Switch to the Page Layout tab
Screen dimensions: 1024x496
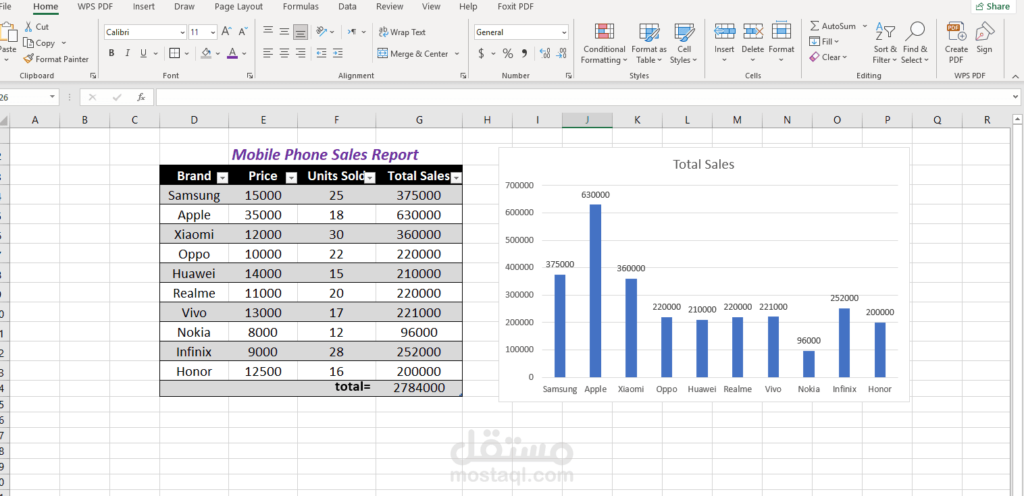point(238,7)
